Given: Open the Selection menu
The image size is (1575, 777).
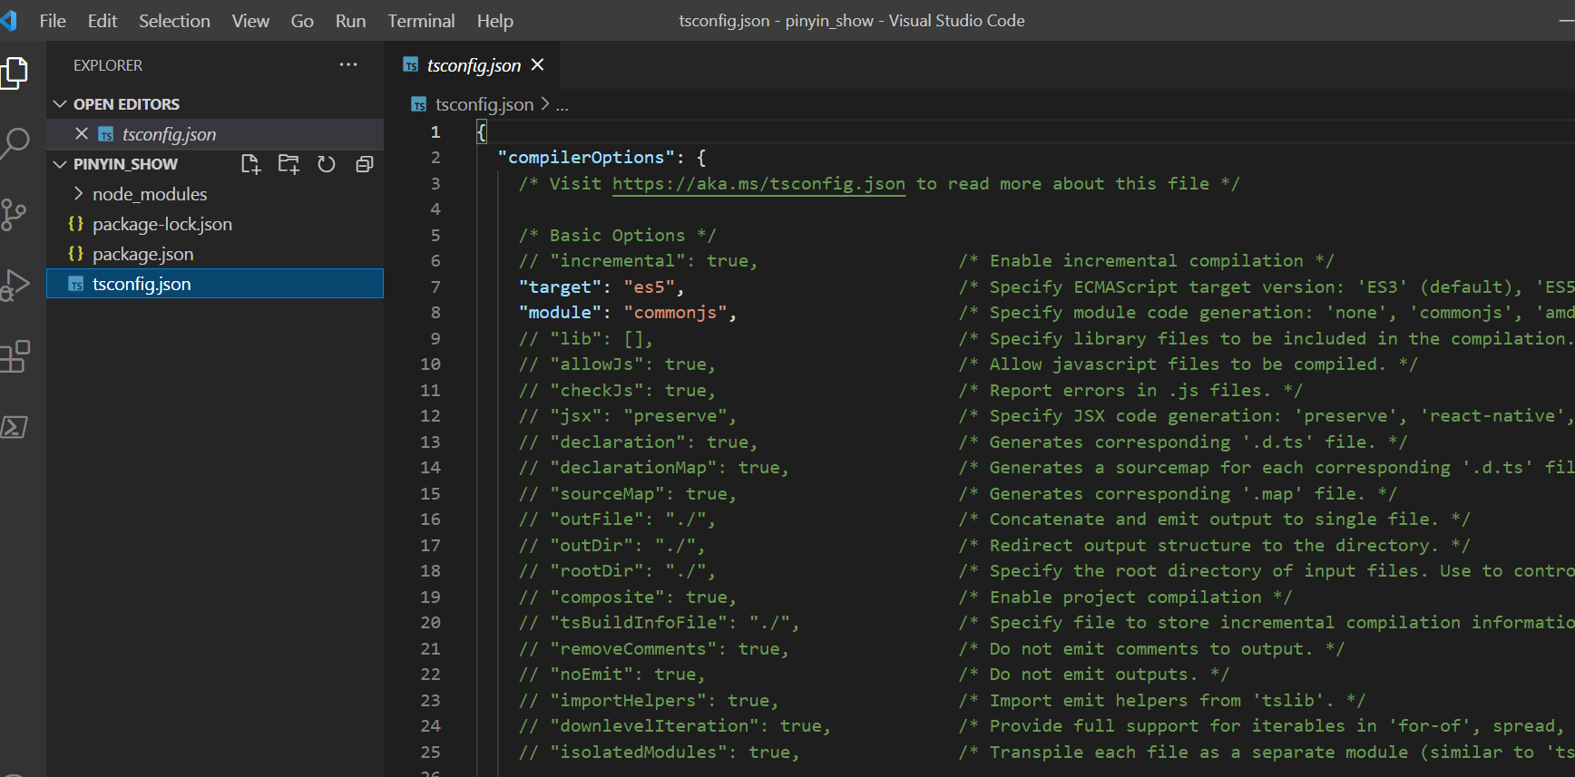Looking at the screenshot, I should pos(174,21).
